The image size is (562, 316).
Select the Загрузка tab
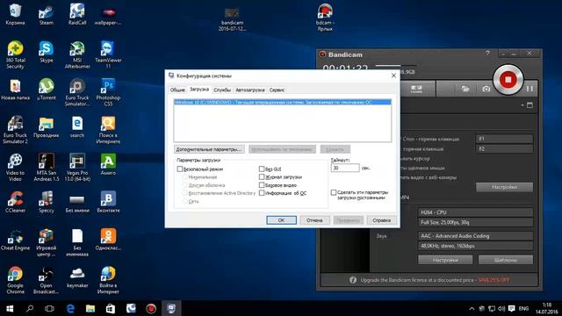click(199, 90)
